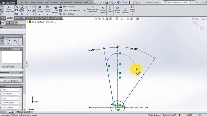Select the Ellipse sketch tool
Screen dimensions: 207x116
click(x=28, y=10)
